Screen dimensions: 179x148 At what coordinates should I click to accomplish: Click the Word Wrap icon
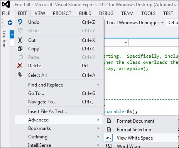(x=109, y=146)
